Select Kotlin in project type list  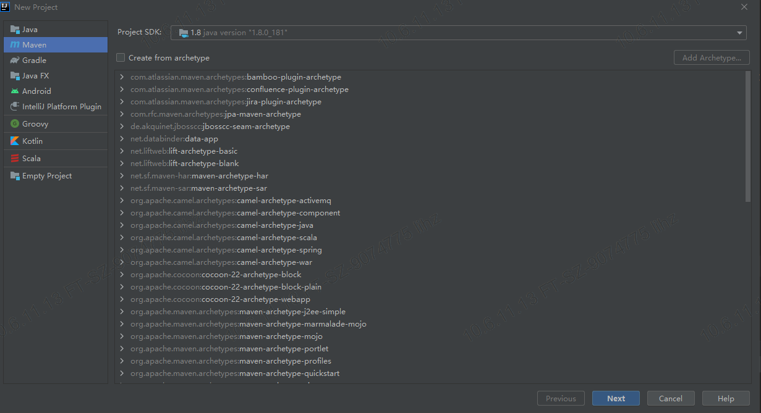56,141
